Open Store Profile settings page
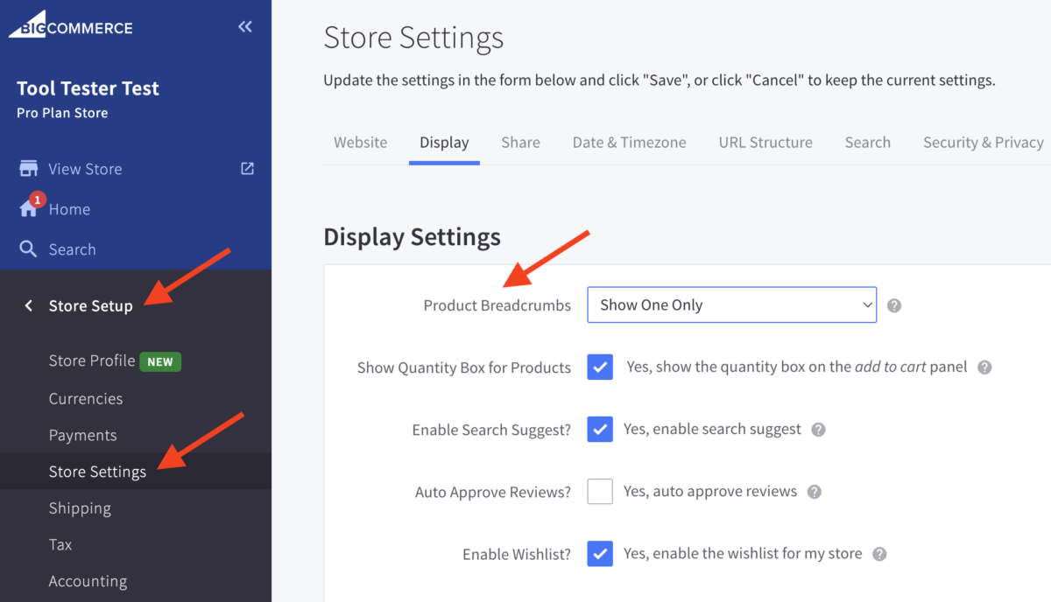 pos(92,361)
